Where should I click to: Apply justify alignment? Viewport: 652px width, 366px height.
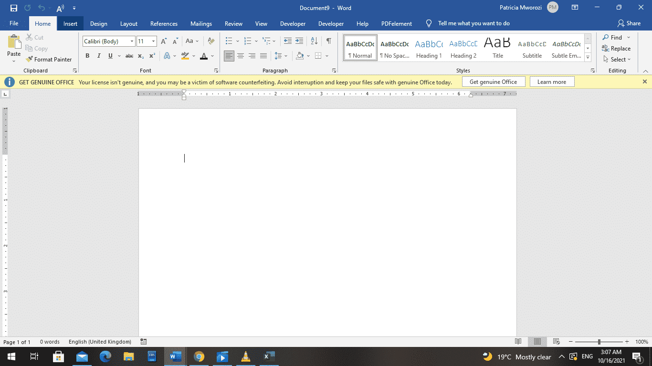(263, 56)
